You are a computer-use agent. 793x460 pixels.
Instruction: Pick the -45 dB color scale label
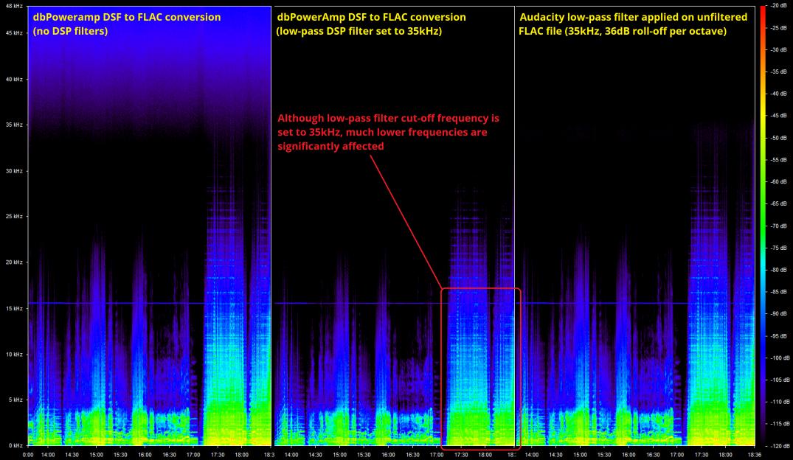click(778, 116)
